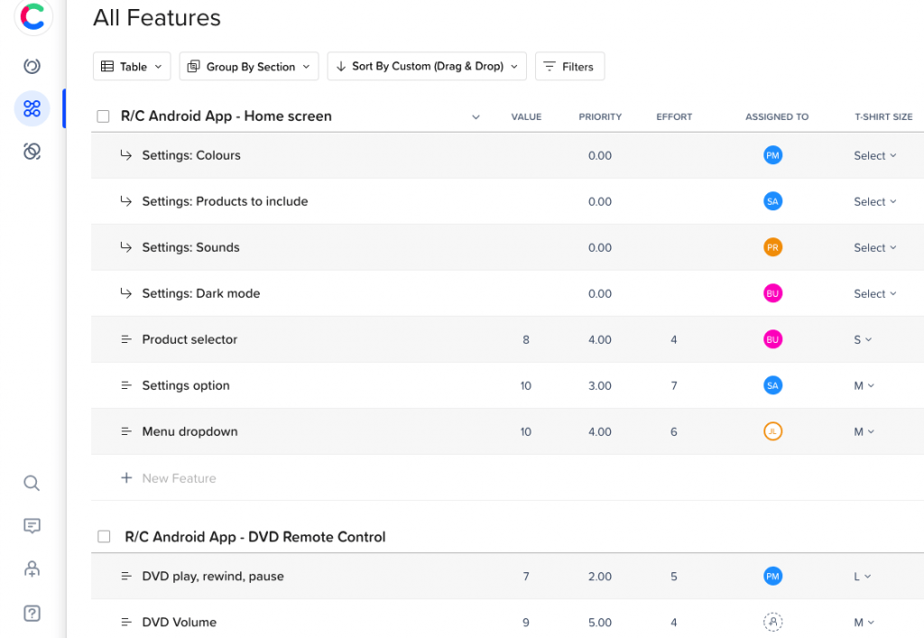Open the Group By Section dropdown
This screenshot has height=638, width=924.
(249, 66)
